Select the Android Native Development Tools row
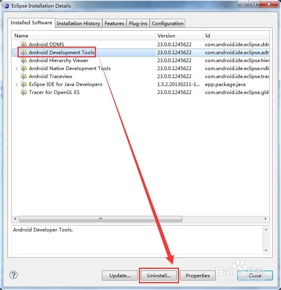 pos(140,69)
